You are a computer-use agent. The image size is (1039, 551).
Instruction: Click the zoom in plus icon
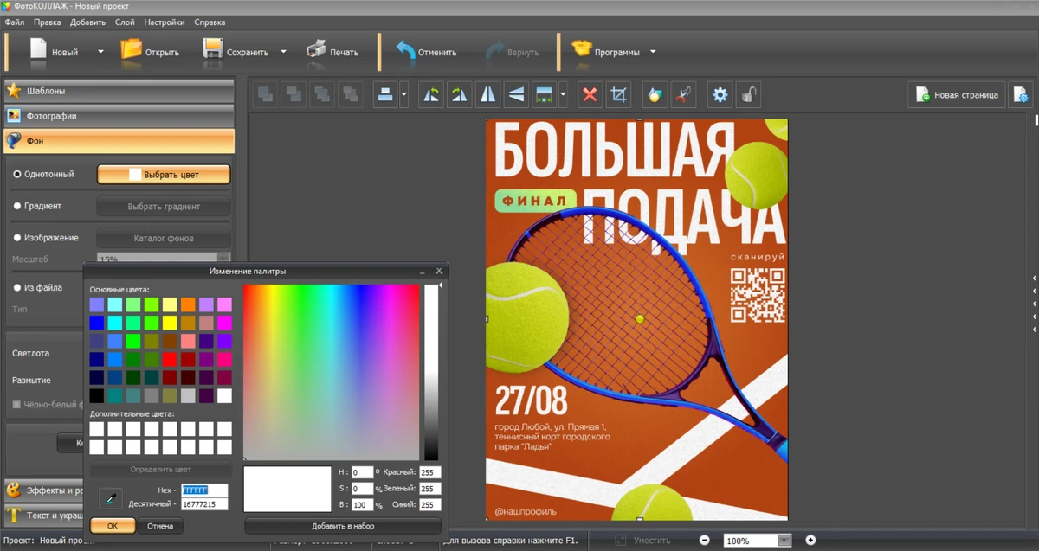coord(810,540)
